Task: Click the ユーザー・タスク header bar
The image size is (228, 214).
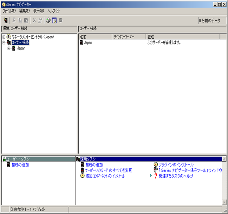Action: pyautogui.click(x=38, y=159)
